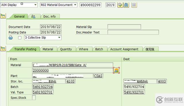Click the Posting Date field
Screen dimensions: 184x106
pyautogui.click(x=51, y=32)
